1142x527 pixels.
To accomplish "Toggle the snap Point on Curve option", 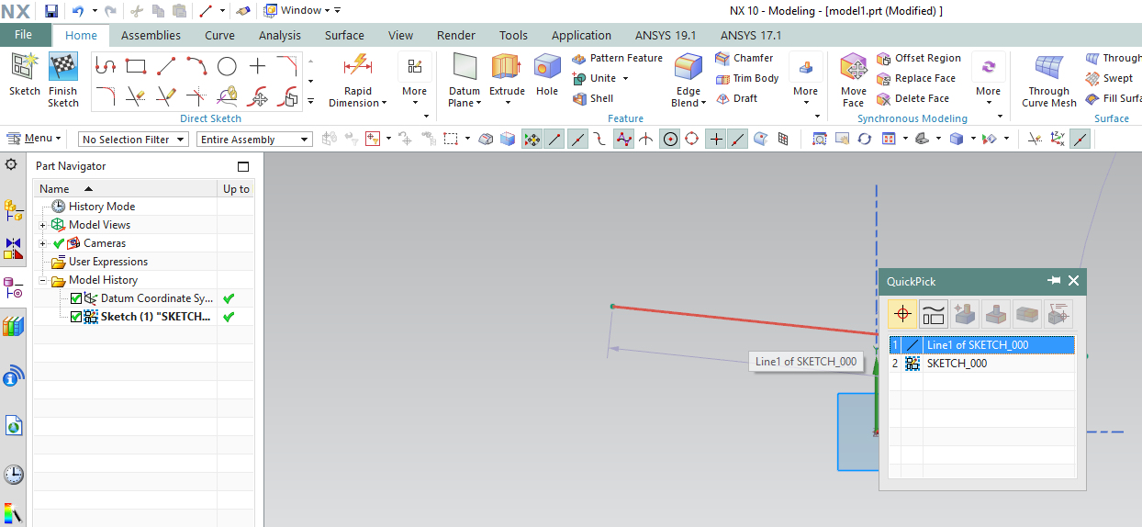I will 739,139.
